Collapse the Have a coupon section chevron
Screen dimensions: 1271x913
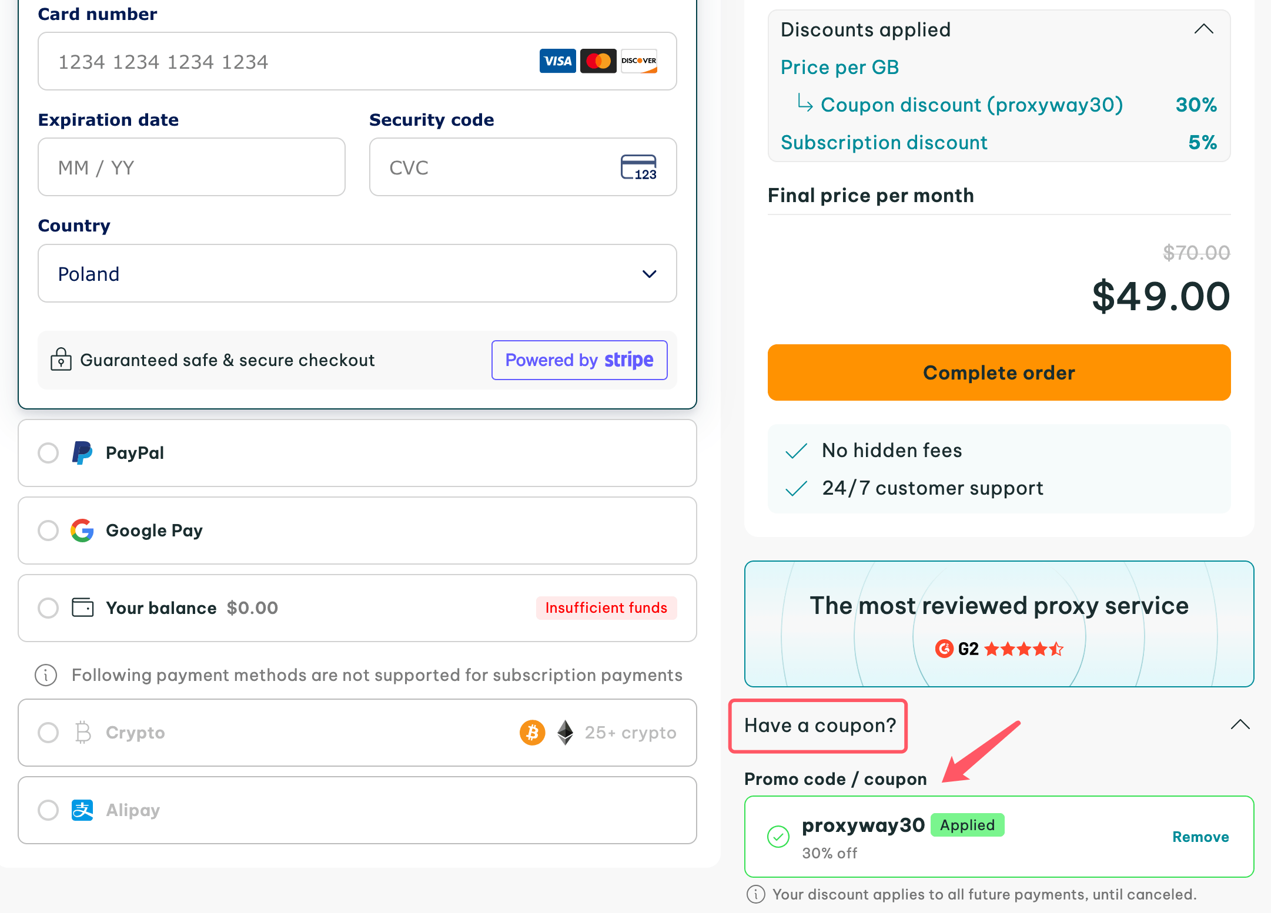point(1240,725)
